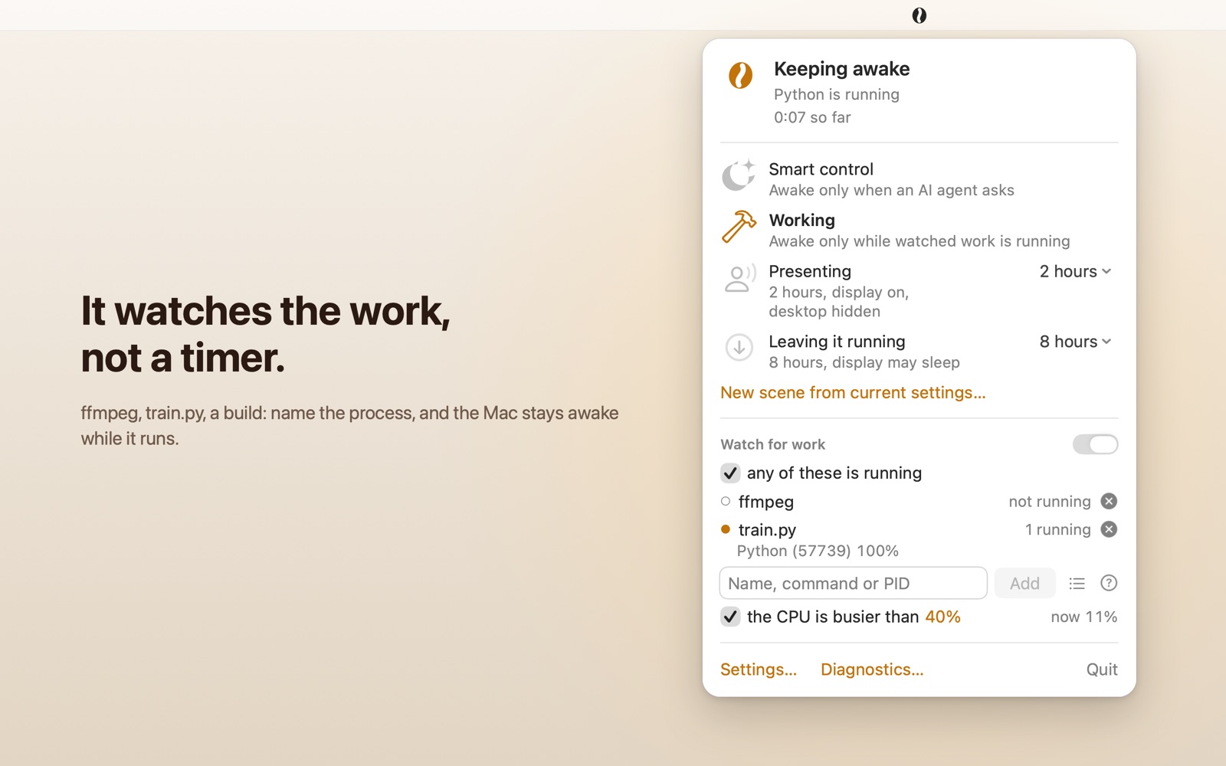This screenshot has width=1226, height=766.
Task: Click the now 11% CPU reading
Action: click(1083, 617)
